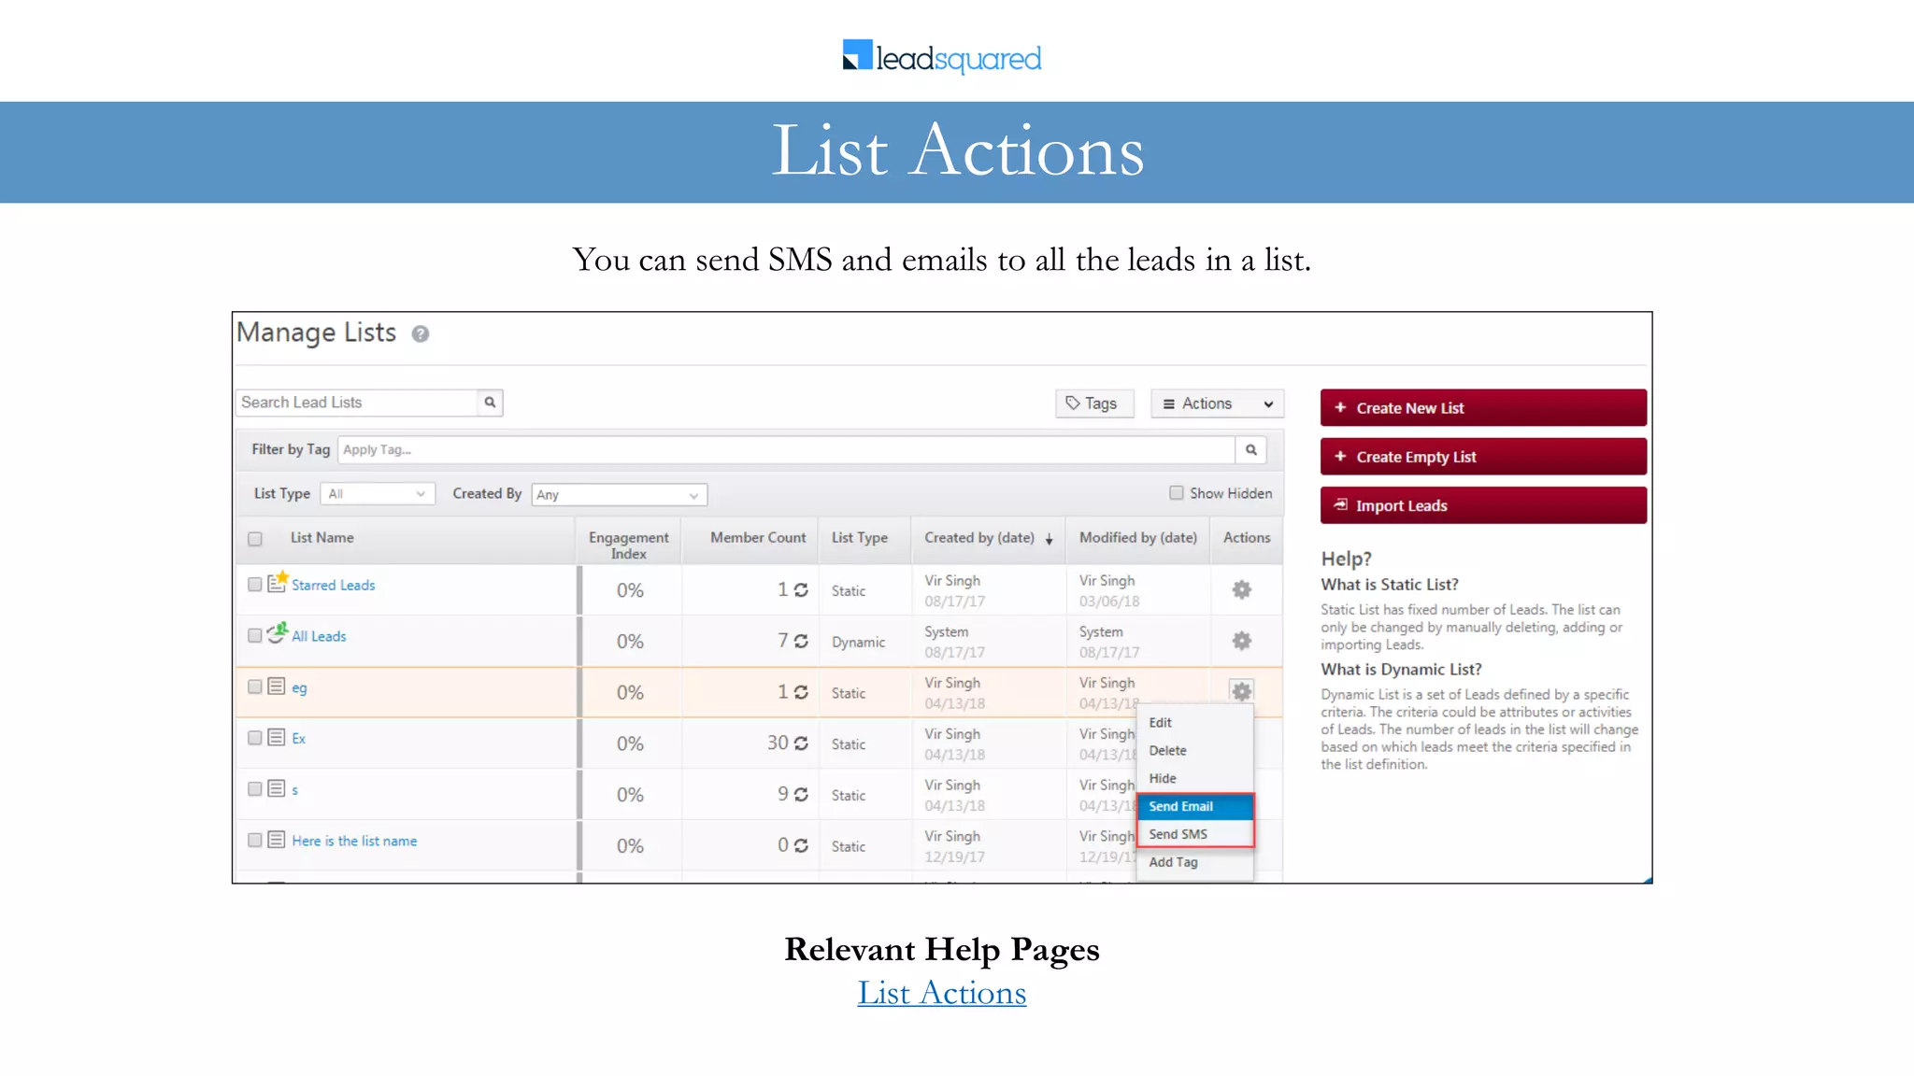This screenshot has width=1914, height=1076.
Task: Open gear actions for Starred Leads row
Action: pos(1241,589)
